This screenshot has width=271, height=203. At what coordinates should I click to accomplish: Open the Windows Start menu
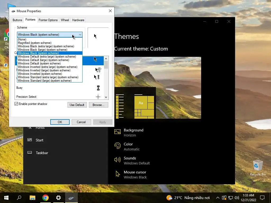[x=6, y=198]
